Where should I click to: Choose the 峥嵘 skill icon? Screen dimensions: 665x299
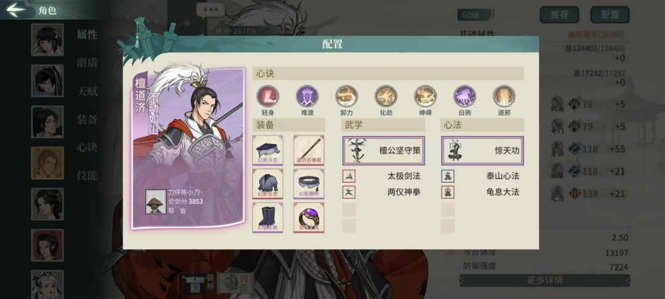pyautogui.click(x=425, y=96)
